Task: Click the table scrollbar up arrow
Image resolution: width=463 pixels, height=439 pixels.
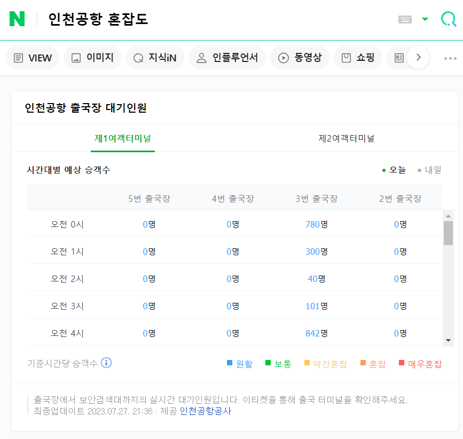Action: point(448,216)
